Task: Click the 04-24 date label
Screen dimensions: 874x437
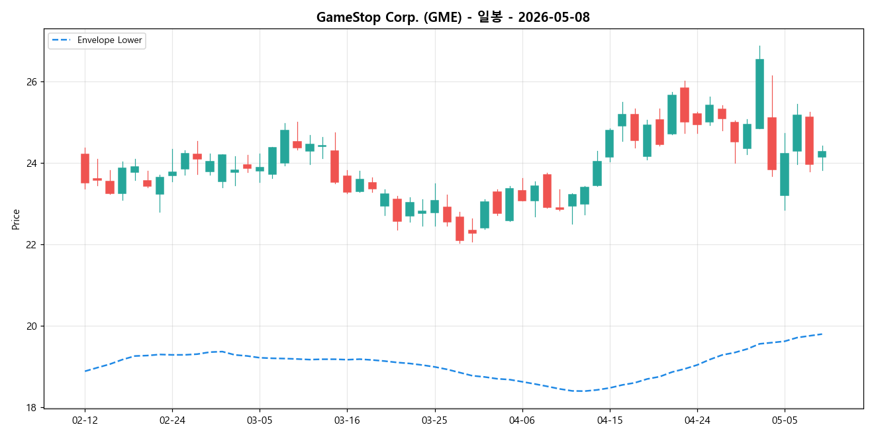Action: coord(697,420)
